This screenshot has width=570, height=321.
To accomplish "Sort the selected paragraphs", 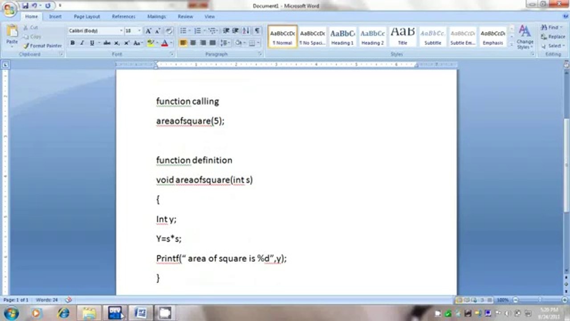I will [246, 31].
